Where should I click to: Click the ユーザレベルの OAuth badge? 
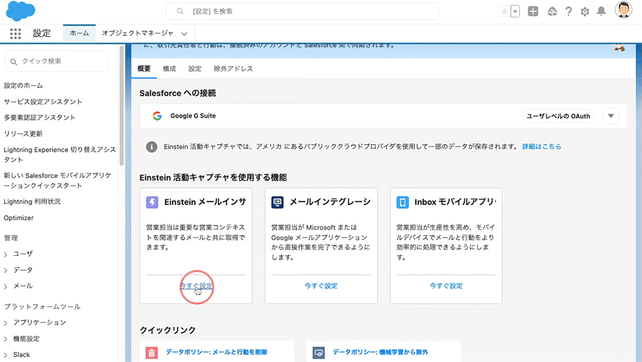(558, 116)
